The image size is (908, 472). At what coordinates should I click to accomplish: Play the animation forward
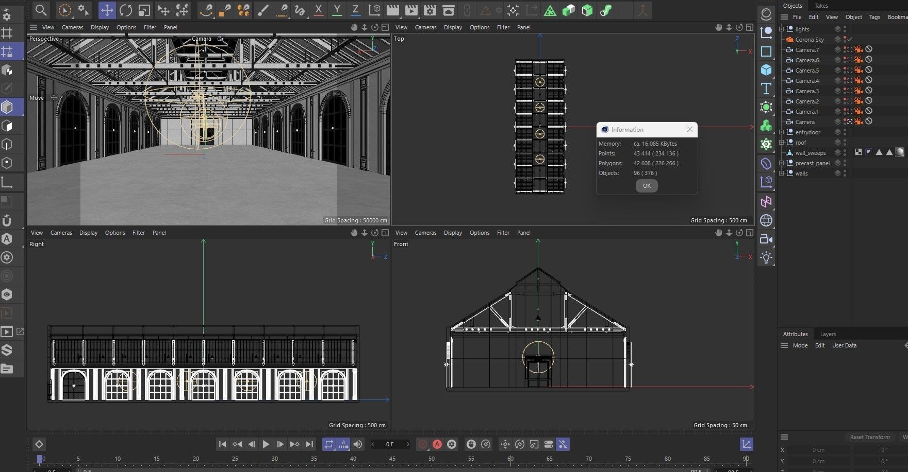click(x=266, y=444)
